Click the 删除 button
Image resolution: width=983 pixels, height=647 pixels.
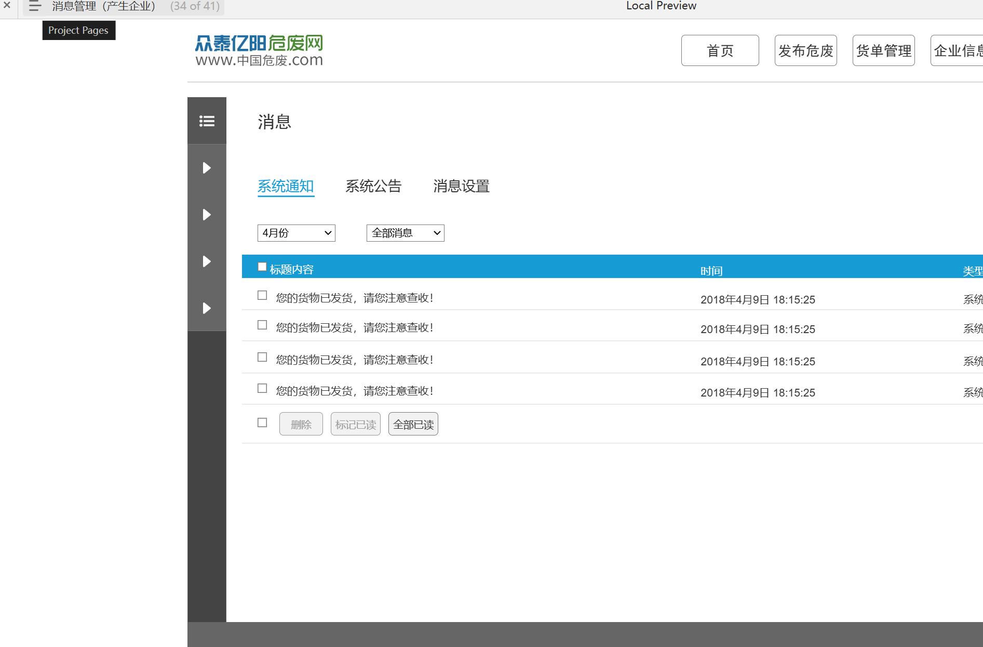click(301, 424)
